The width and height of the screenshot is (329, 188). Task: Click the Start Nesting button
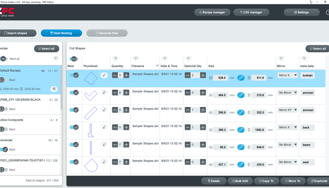click(61, 33)
